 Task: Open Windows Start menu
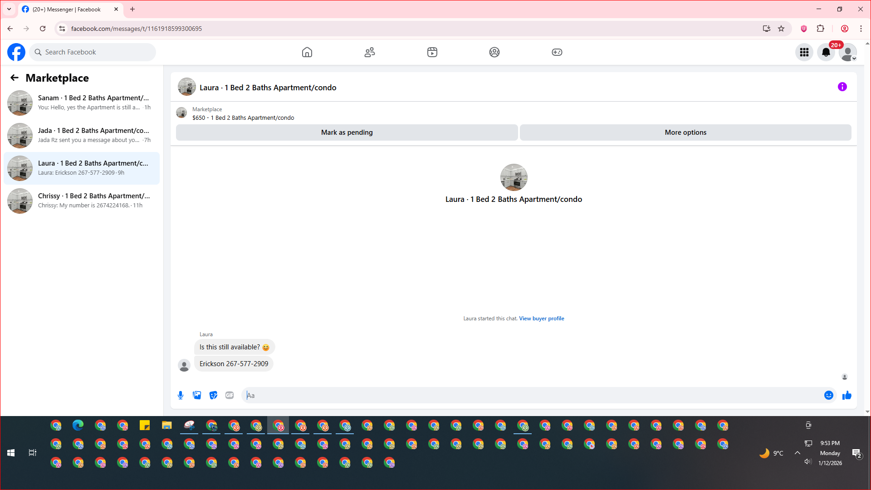11,453
